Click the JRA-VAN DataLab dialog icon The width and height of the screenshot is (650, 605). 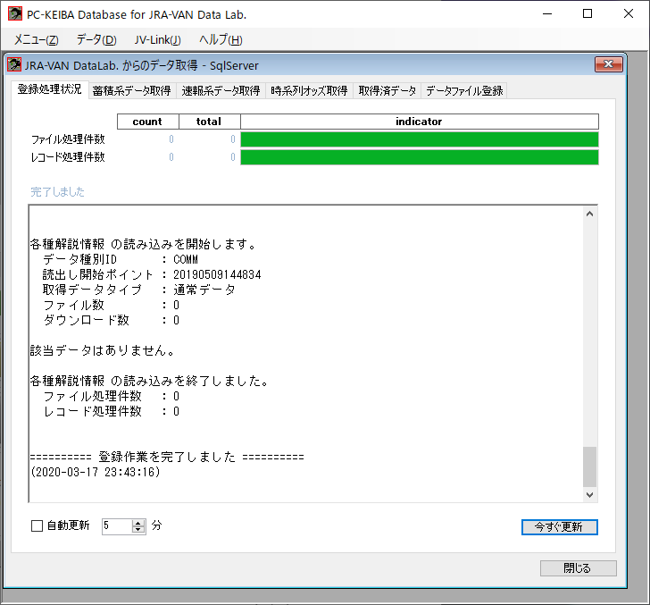[14, 65]
